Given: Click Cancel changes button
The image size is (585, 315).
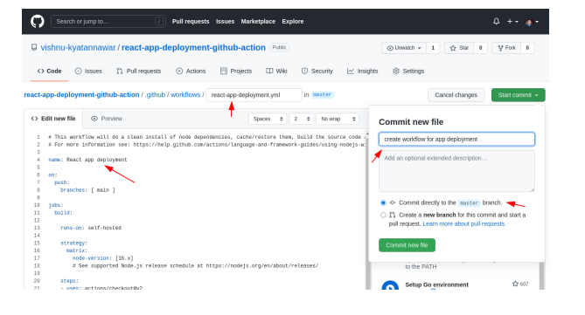Looking at the screenshot, I should pos(456,95).
